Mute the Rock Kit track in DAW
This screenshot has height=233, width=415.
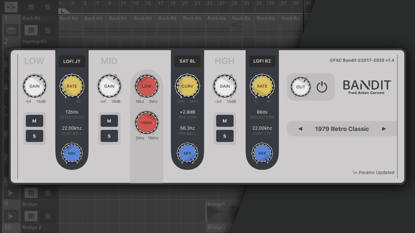(31, 30)
